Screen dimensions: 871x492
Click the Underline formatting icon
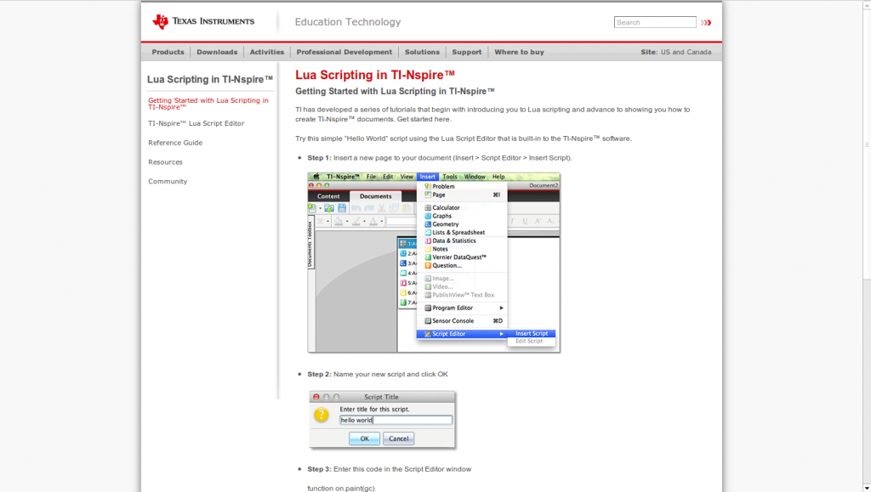coord(525,221)
